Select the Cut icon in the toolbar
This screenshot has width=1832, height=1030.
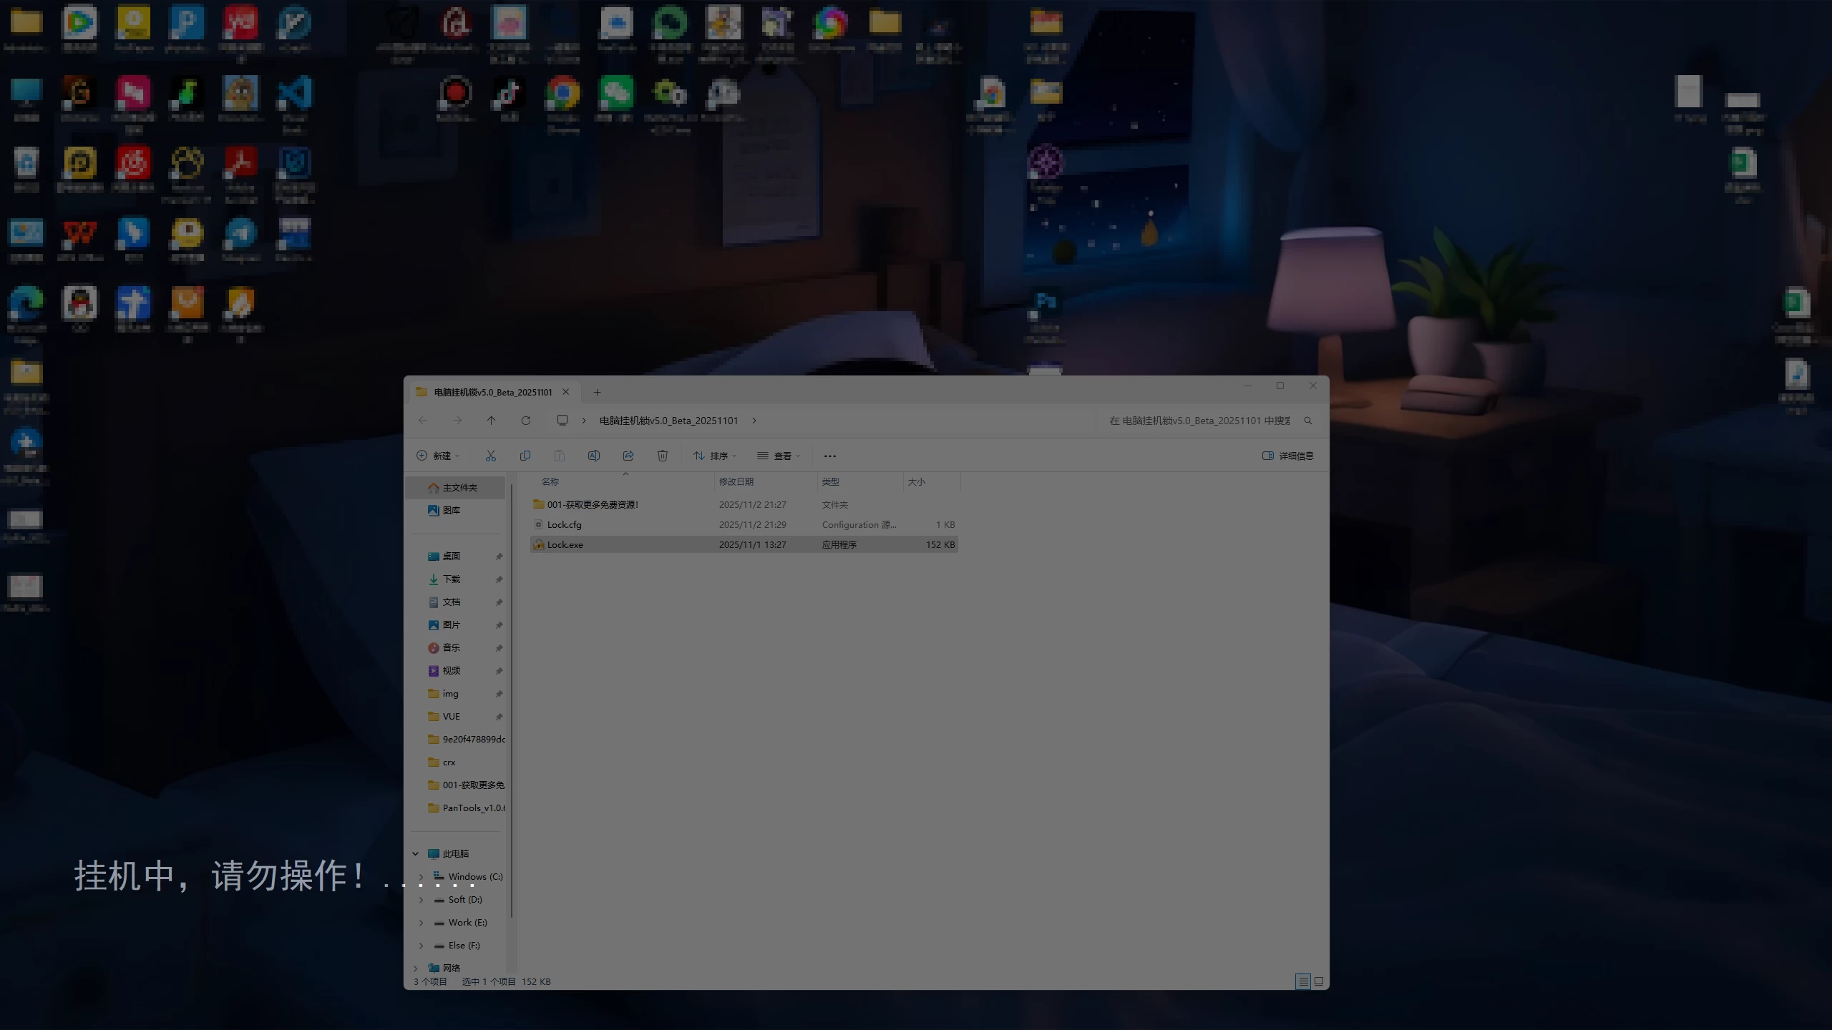pyautogui.click(x=491, y=456)
